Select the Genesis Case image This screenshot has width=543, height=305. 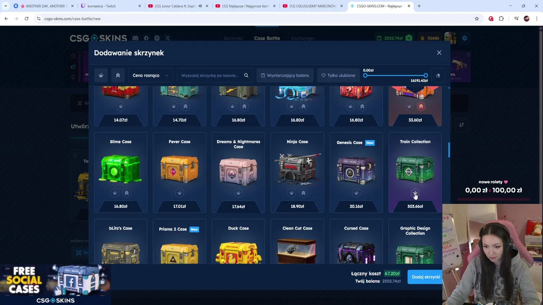pyautogui.click(x=356, y=169)
